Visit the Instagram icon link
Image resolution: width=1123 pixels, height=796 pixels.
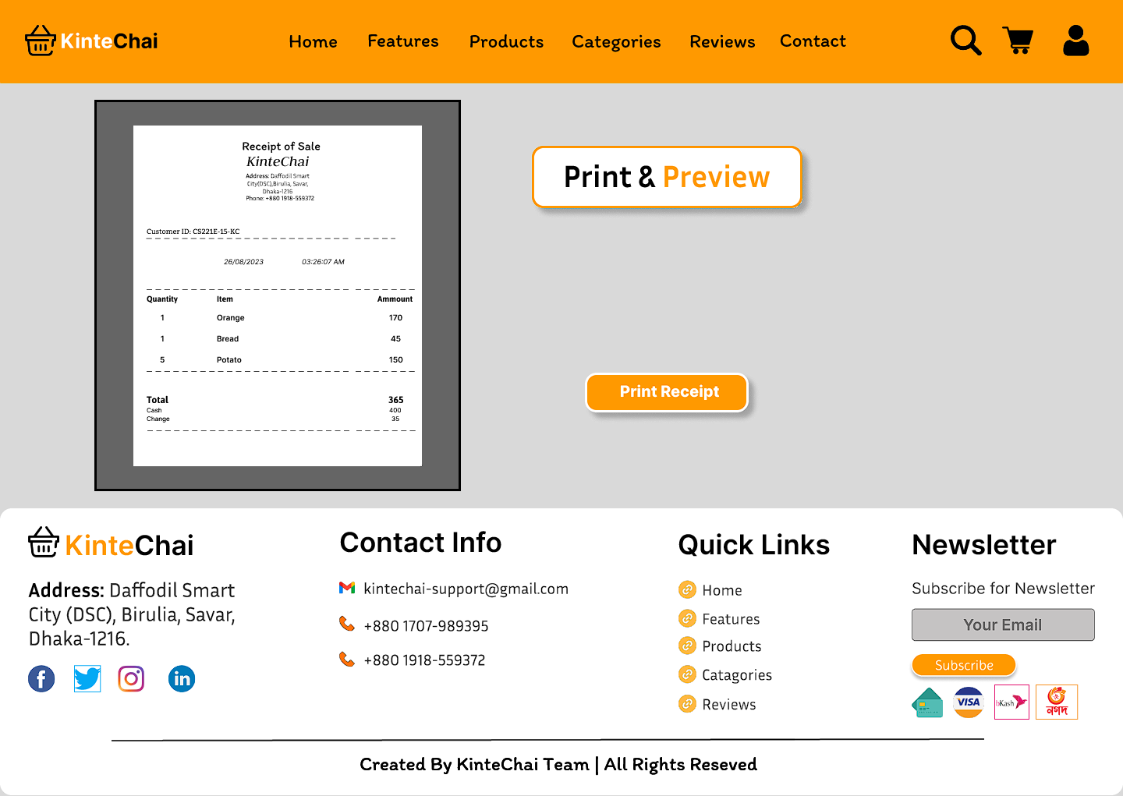131,679
